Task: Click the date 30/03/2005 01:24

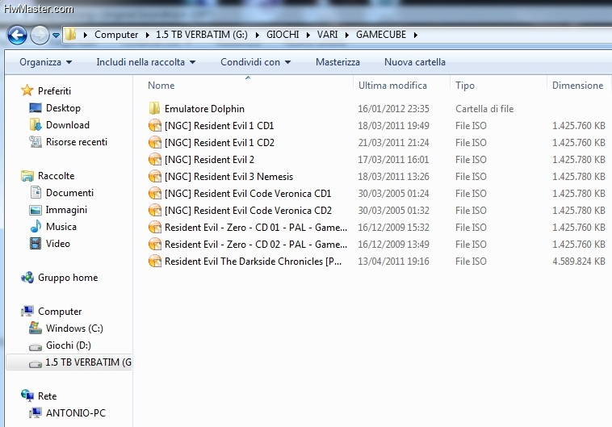Action: (393, 193)
